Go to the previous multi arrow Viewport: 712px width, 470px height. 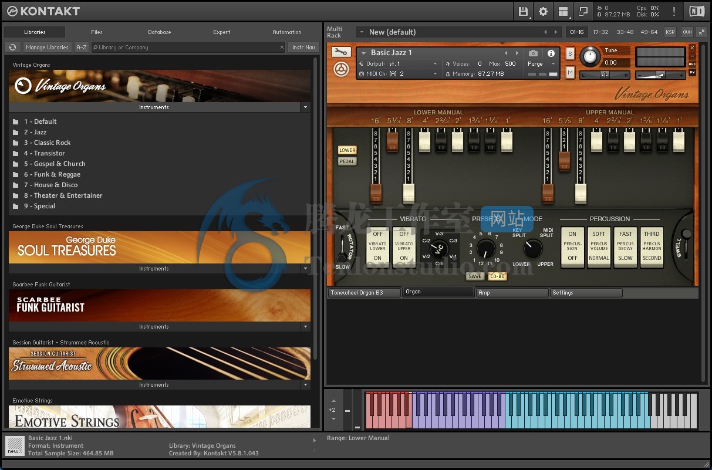point(545,32)
